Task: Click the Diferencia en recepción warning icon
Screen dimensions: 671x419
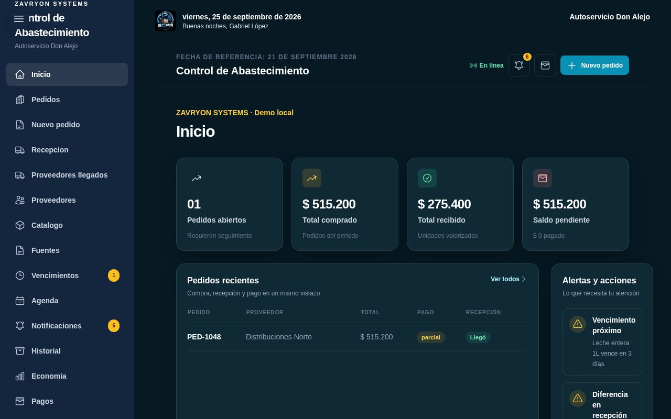Action: pos(578,399)
